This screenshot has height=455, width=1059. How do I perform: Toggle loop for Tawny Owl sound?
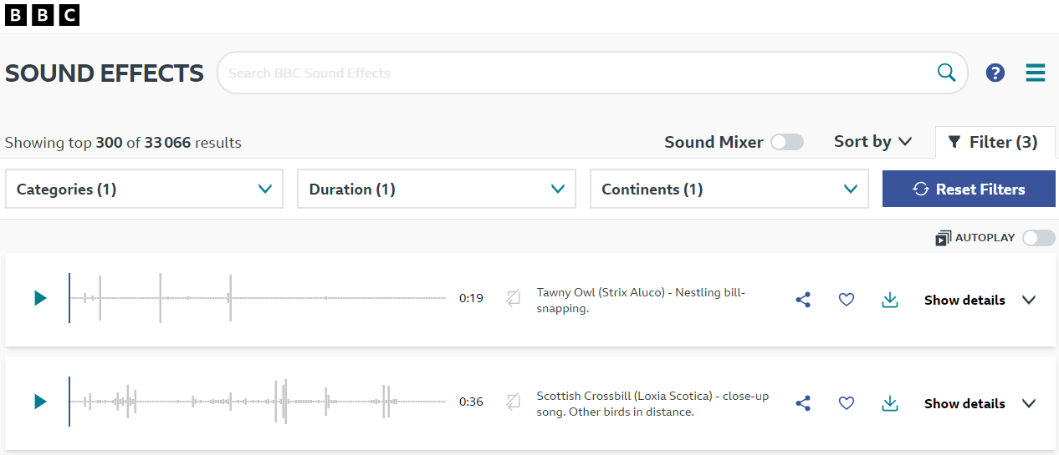(x=514, y=298)
